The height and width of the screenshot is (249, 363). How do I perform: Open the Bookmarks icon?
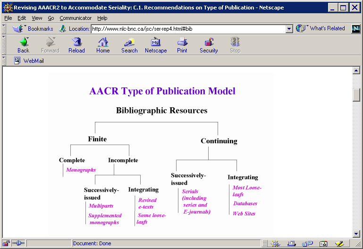18,29
